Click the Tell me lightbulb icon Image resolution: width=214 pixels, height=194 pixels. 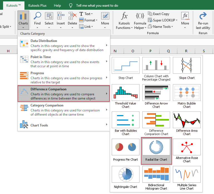(71, 6)
